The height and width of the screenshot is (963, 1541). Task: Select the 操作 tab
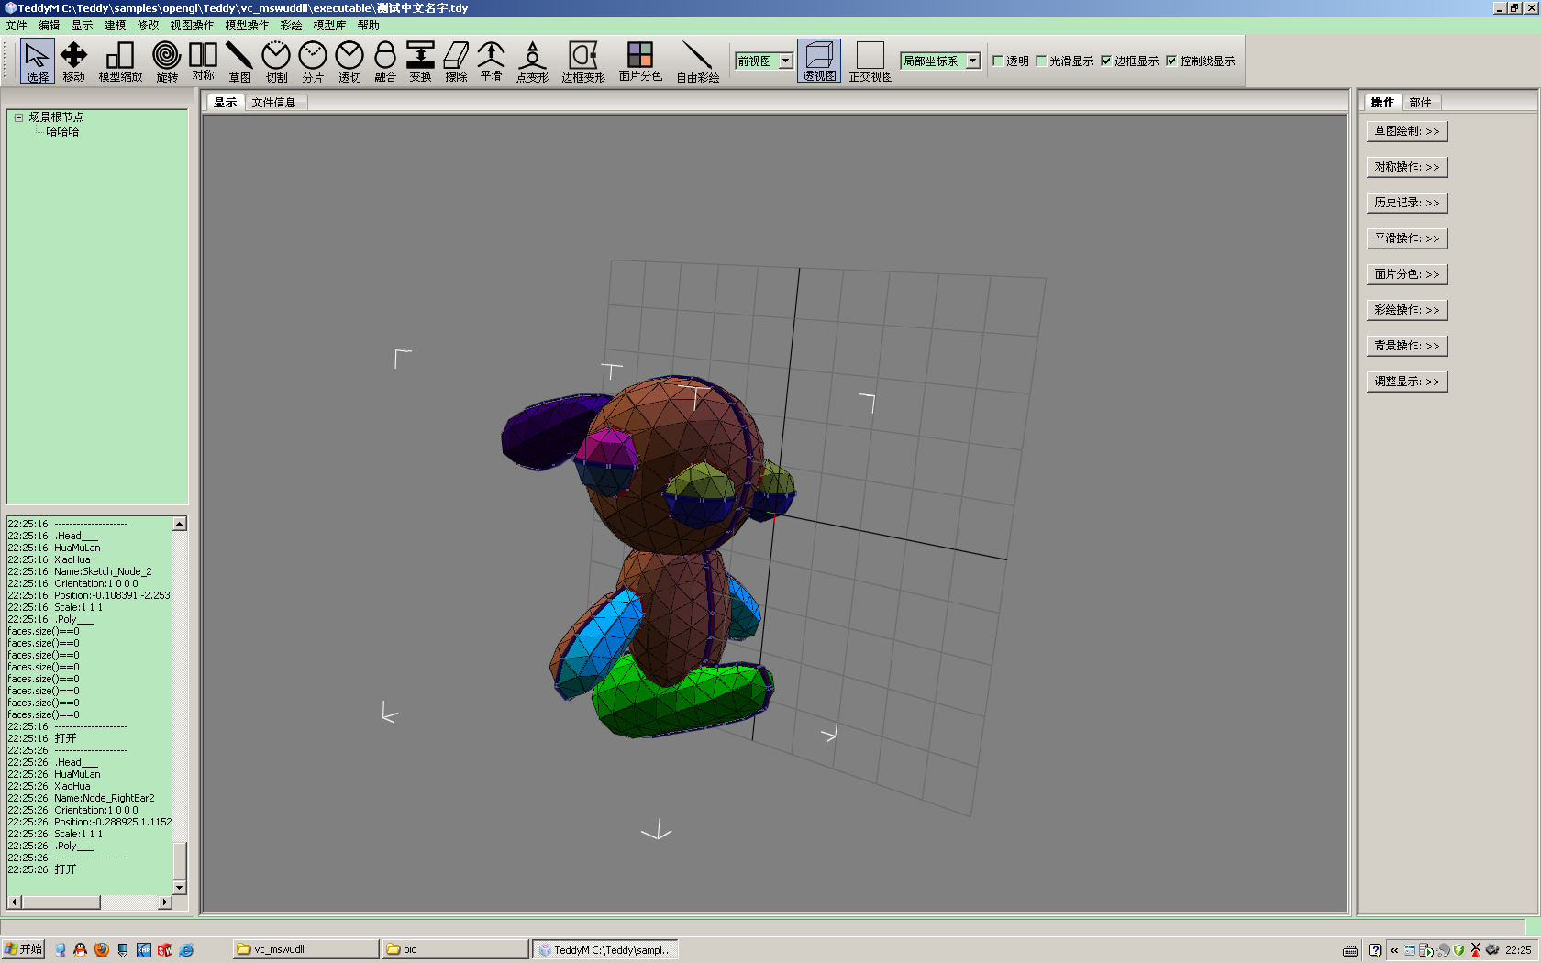[1383, 102]
